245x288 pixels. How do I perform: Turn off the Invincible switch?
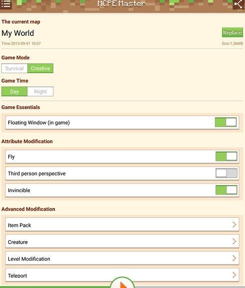tap(227, 190)
